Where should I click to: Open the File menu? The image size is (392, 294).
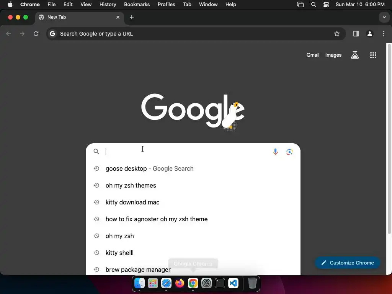pyautogui.click(x=52, y=5)
